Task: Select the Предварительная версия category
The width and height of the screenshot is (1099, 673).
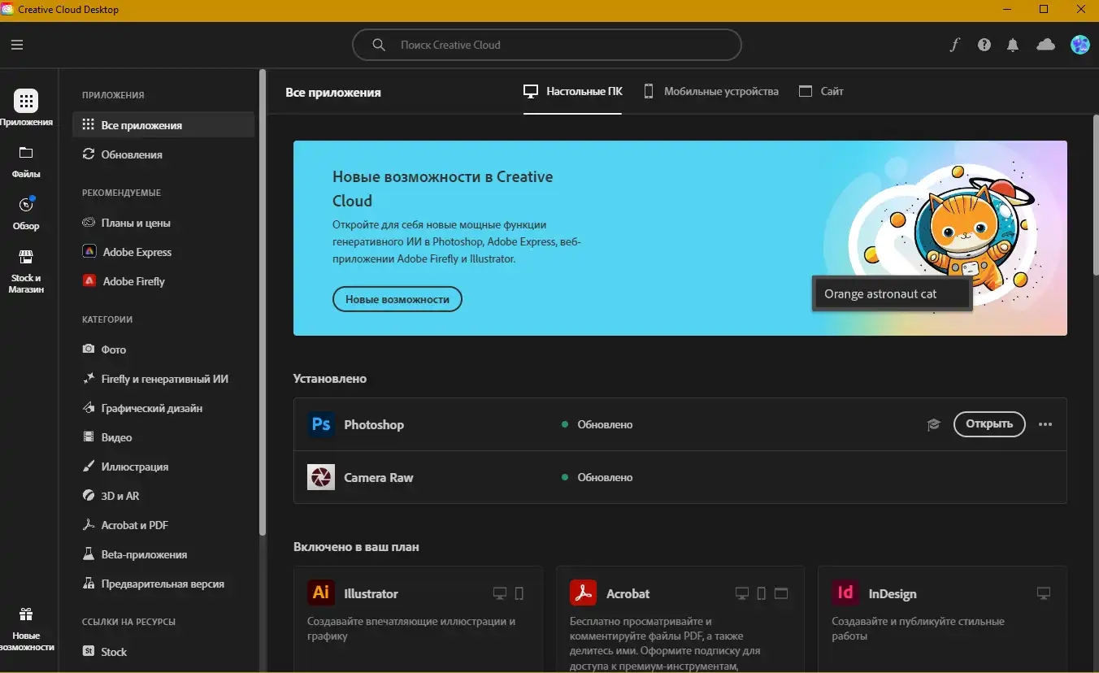Action: tap(163, 584)
